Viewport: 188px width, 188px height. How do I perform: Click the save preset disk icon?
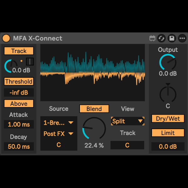point(172,38)
